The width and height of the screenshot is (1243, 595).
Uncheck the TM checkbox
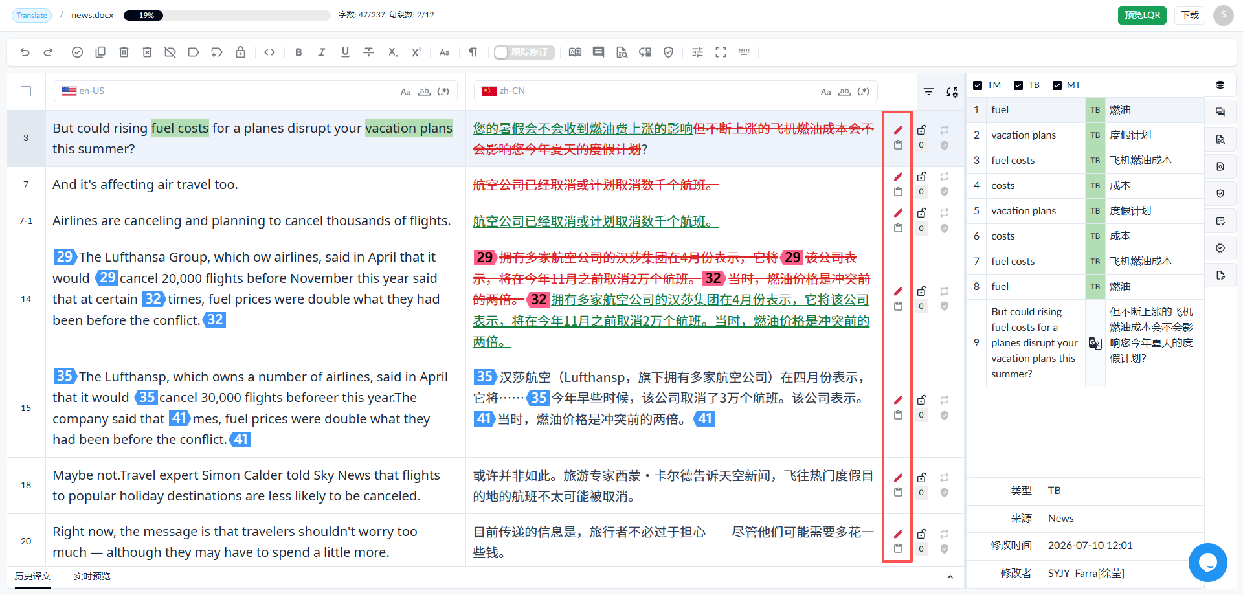978,85
